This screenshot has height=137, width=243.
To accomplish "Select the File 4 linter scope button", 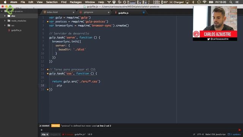I will [x=45, y=134].
